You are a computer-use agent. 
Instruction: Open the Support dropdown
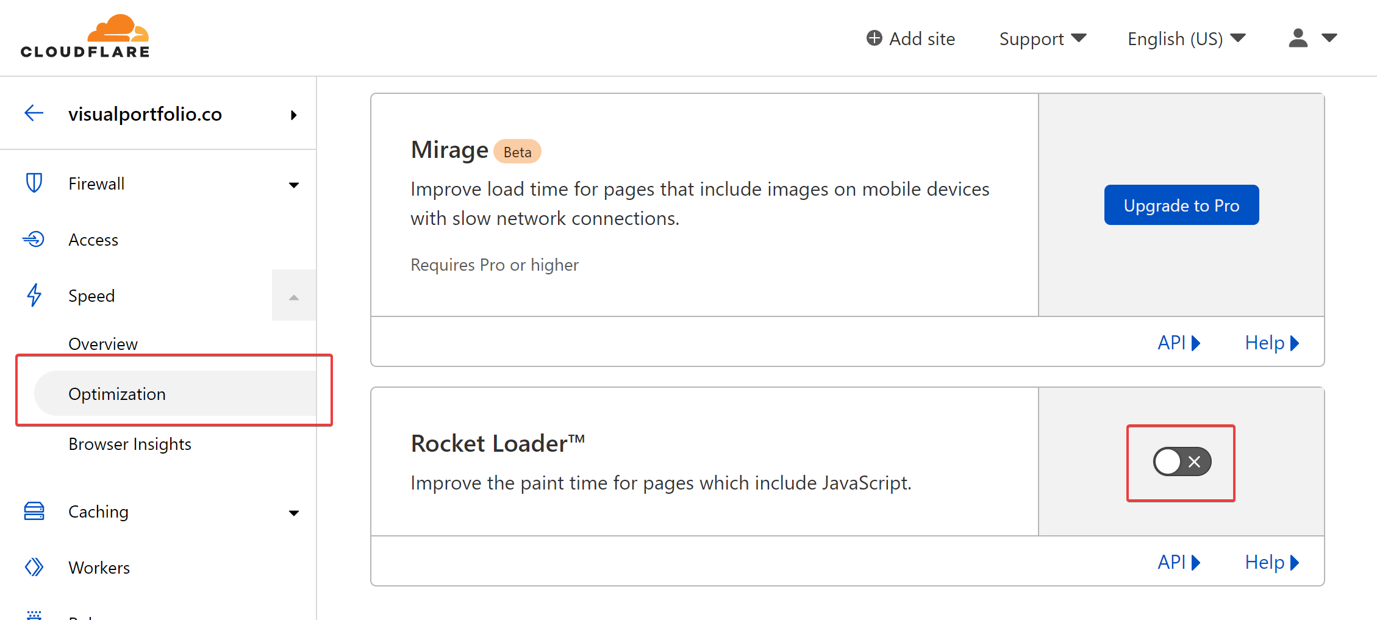click(x=1042, y=38)
